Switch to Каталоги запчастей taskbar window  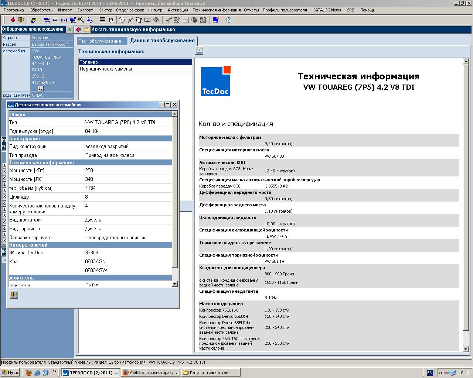point(211,372)
